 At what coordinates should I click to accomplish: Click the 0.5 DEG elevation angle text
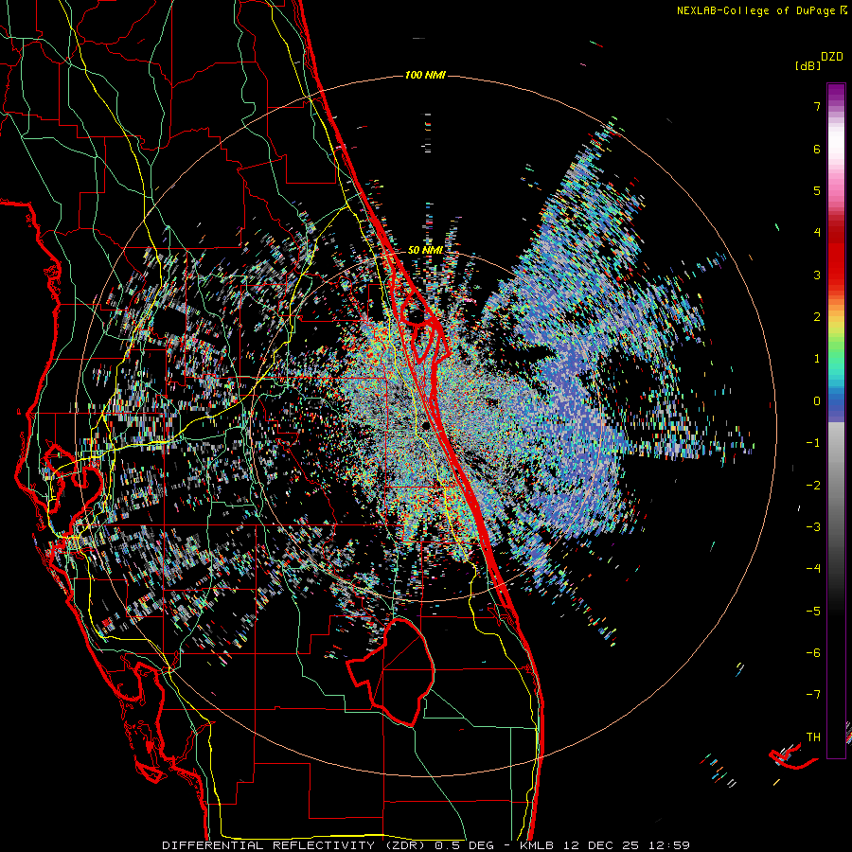tap(464, 845)
